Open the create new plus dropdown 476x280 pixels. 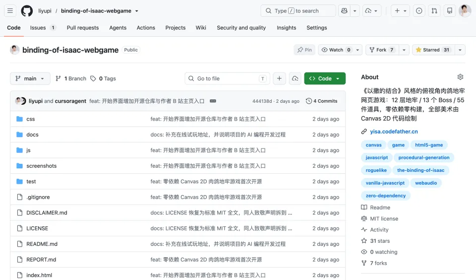400,11
